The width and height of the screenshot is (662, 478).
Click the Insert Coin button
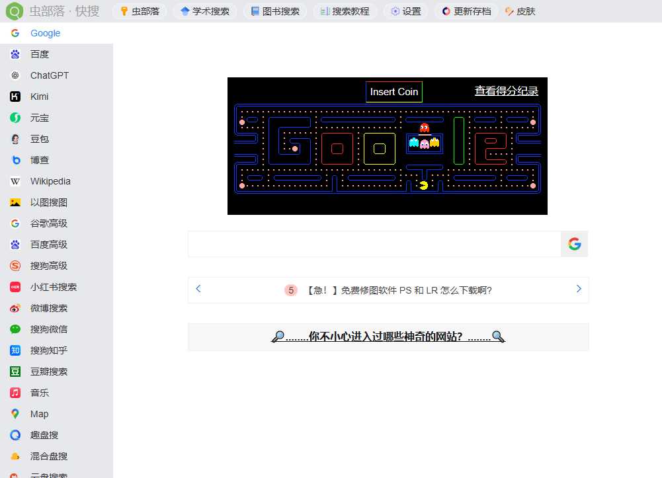click(x=393, y=92)
